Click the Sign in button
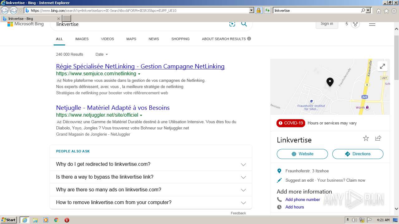399x224 pixels. pyautogui.click(x=327, y=24)
